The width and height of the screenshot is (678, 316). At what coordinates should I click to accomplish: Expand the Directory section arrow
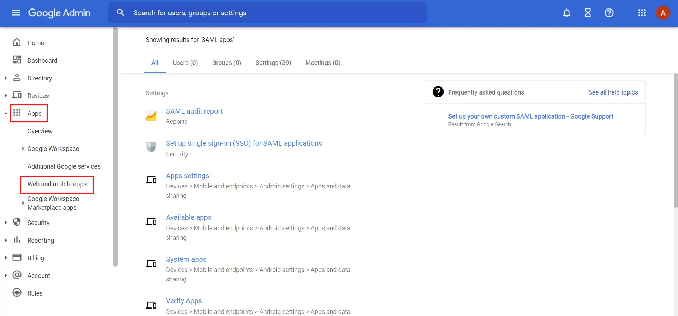pyautogui.click(x=6, y=78)
